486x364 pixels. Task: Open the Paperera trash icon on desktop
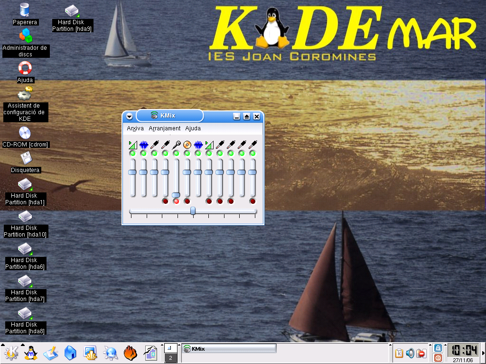pos(25,9)
